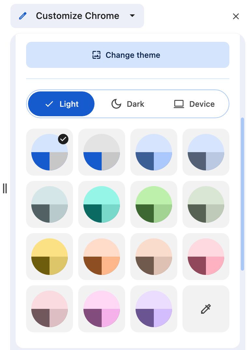
Task: Click the panel's vertical scrollbar
Action: pyautogui.click(x=242, y=194)
